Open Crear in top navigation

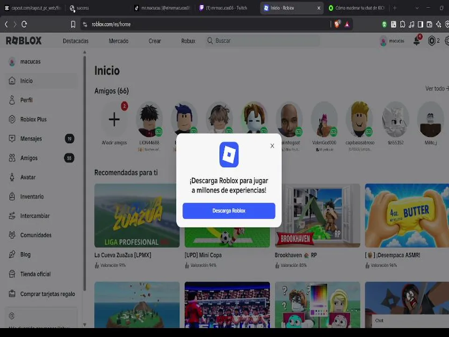point(155,41)
